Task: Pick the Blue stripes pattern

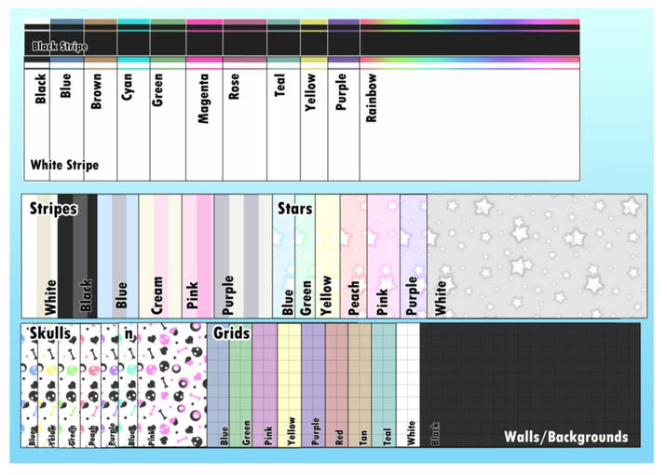Action: [x=118, y=255]
